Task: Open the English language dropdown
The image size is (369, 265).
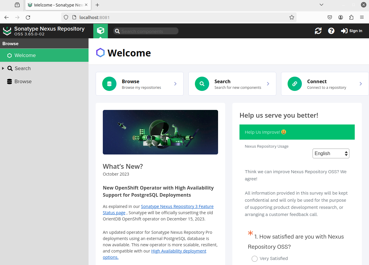Action: click(x=331, y=153)
